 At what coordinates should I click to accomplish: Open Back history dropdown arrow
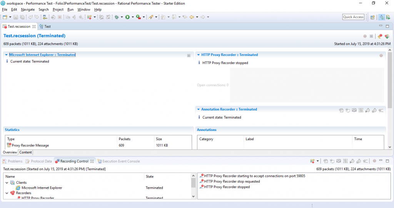point(197,17)
